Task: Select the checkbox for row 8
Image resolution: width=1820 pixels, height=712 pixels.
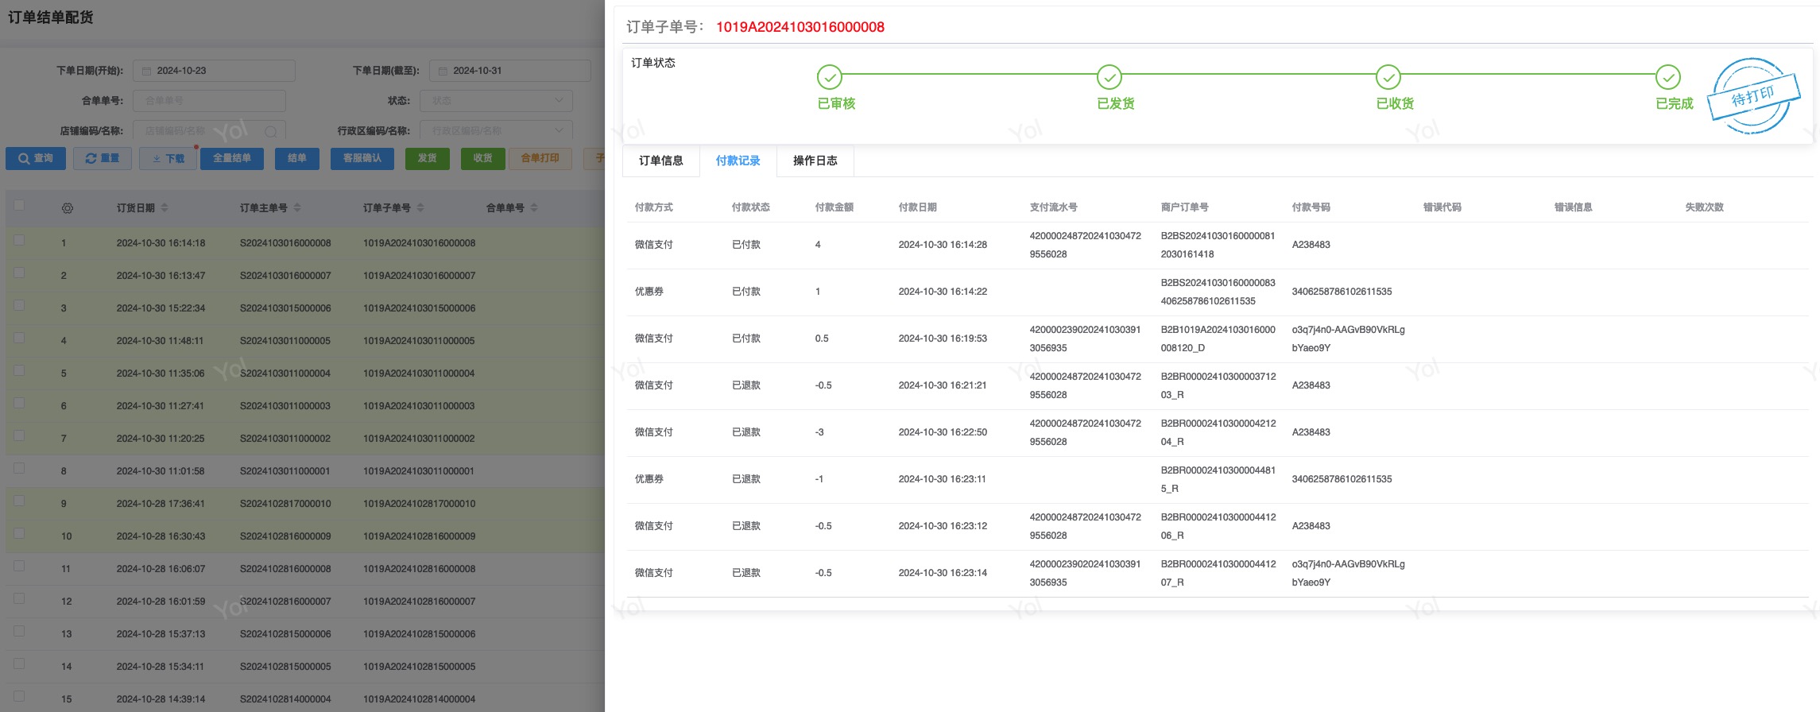Action: click(19, 468)
